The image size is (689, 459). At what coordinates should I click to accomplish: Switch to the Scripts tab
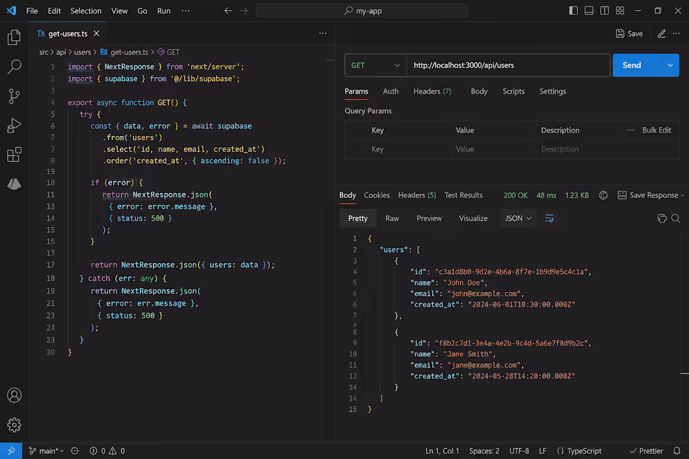click(x=513, y=91)
